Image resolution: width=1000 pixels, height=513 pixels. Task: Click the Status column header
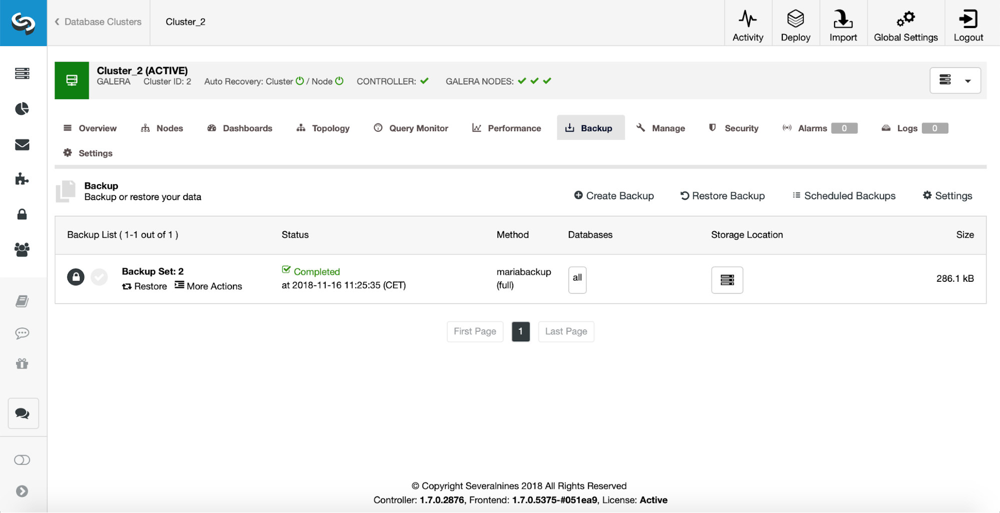[x=295, y=235]
